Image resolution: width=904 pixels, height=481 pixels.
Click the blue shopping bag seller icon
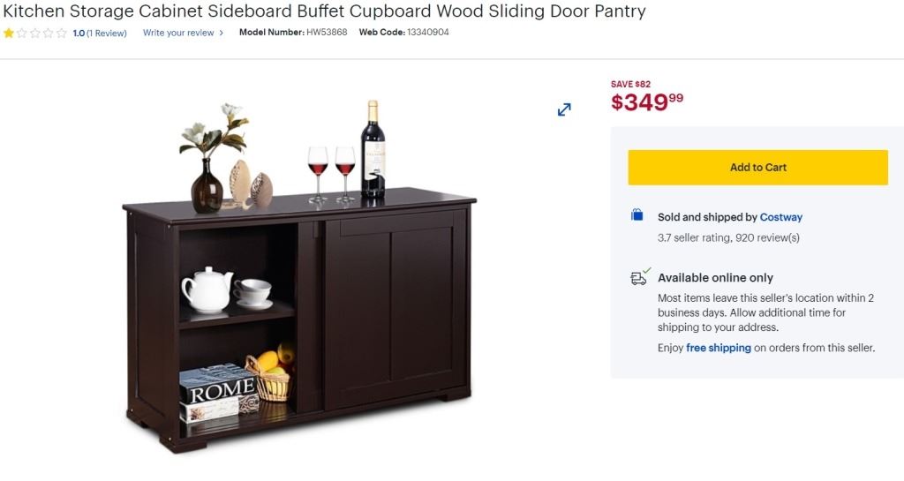[637, 215]
